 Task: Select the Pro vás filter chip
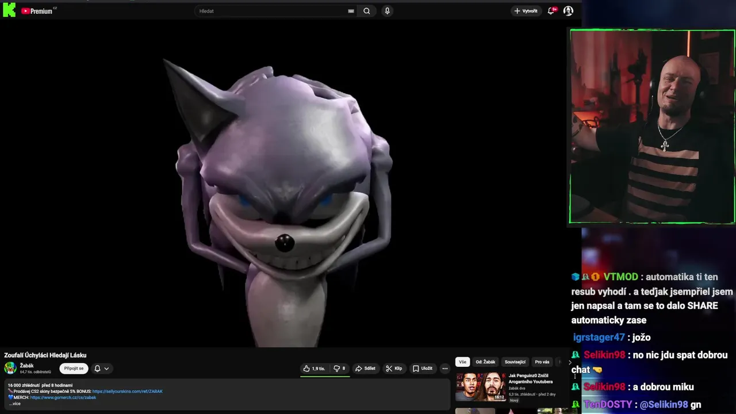pyautogui.click(x=542, y=362)
